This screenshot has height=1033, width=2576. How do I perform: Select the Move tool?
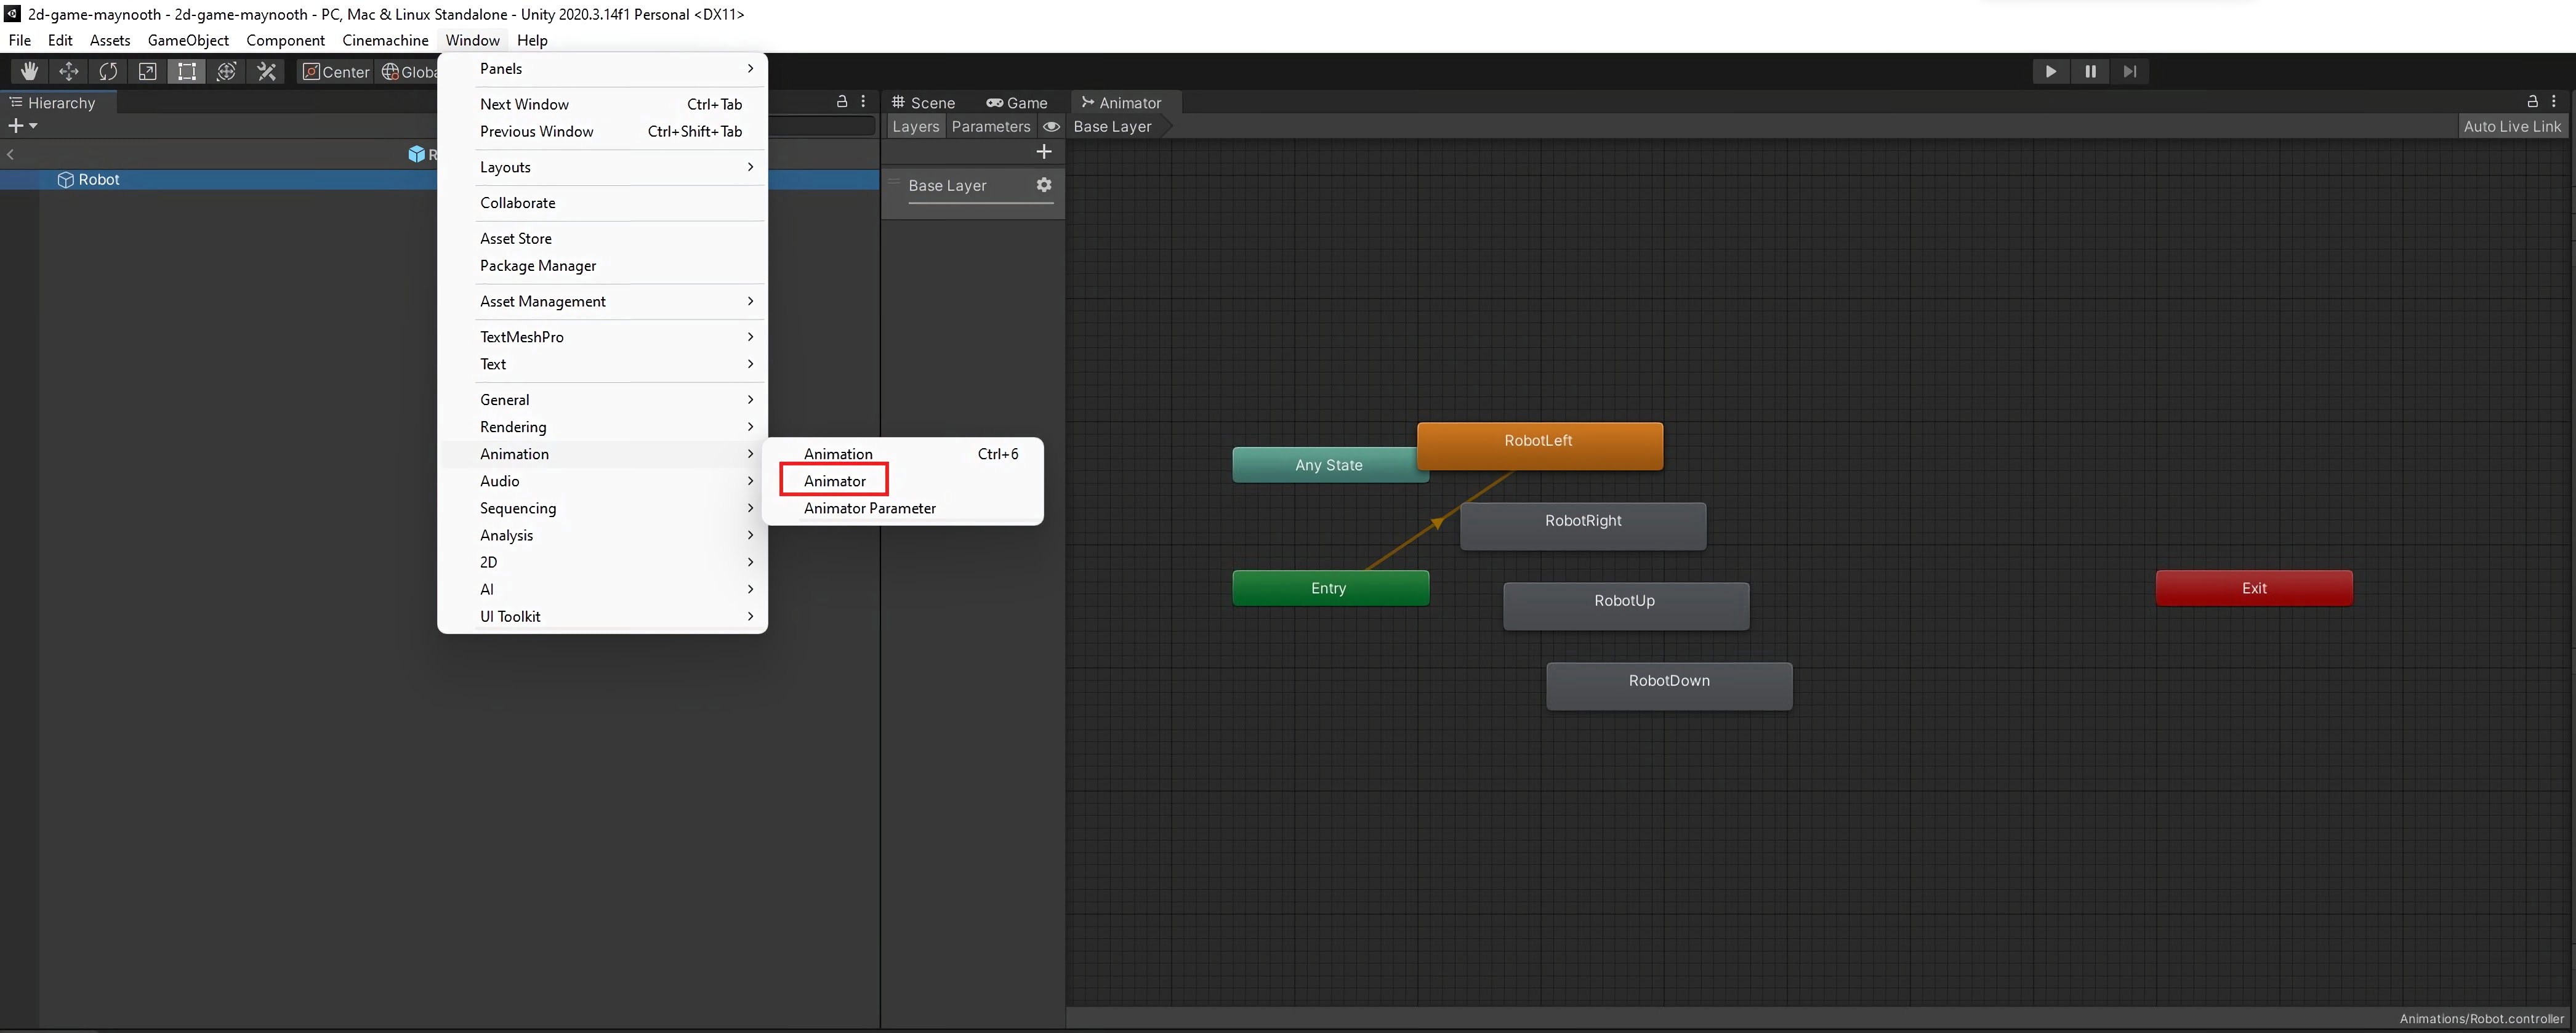[68, 71]
